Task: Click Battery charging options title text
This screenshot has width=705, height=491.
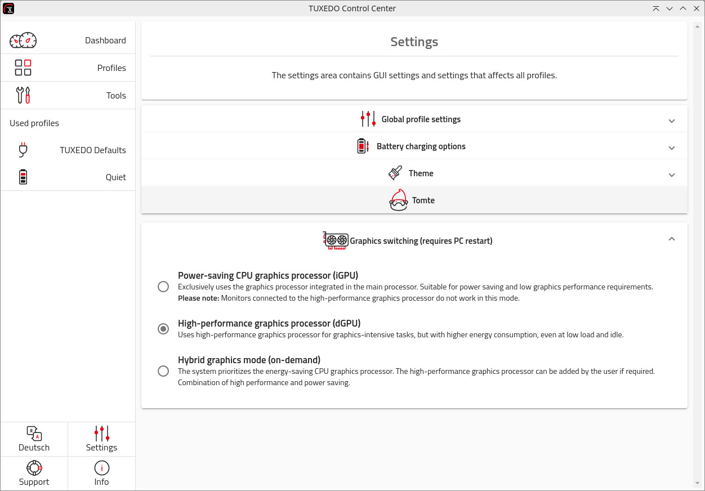Action: coord(421,146)
